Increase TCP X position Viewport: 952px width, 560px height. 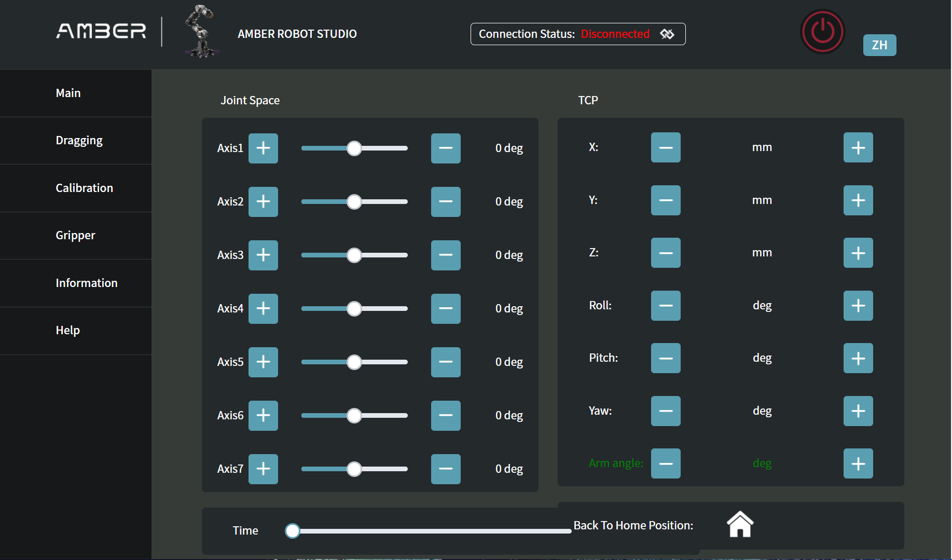858,147
